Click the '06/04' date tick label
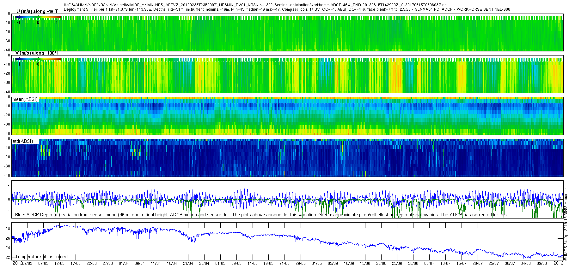The height and width of the screenshot is (268, 569). pyautogui.click(x=140, y=264)
